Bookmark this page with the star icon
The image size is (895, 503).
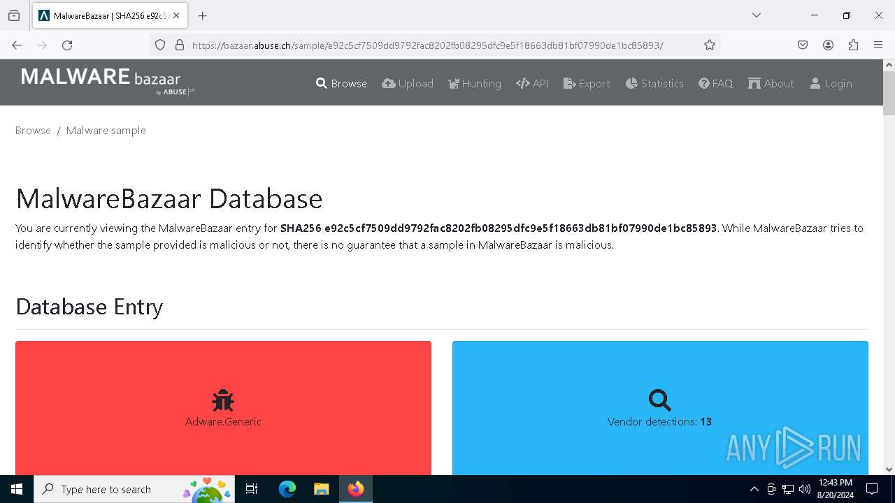point(710,45)
